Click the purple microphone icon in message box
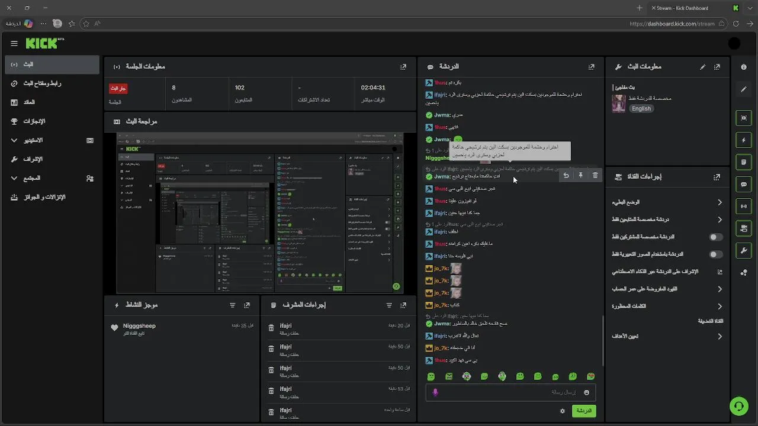The height and width of the screenshot is (426, 758). [x=435, y=392]
